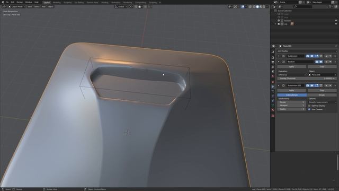Open the editor type selector in viewport header
The width and height of the screenshot is (339, 191).
pos(4,7)
